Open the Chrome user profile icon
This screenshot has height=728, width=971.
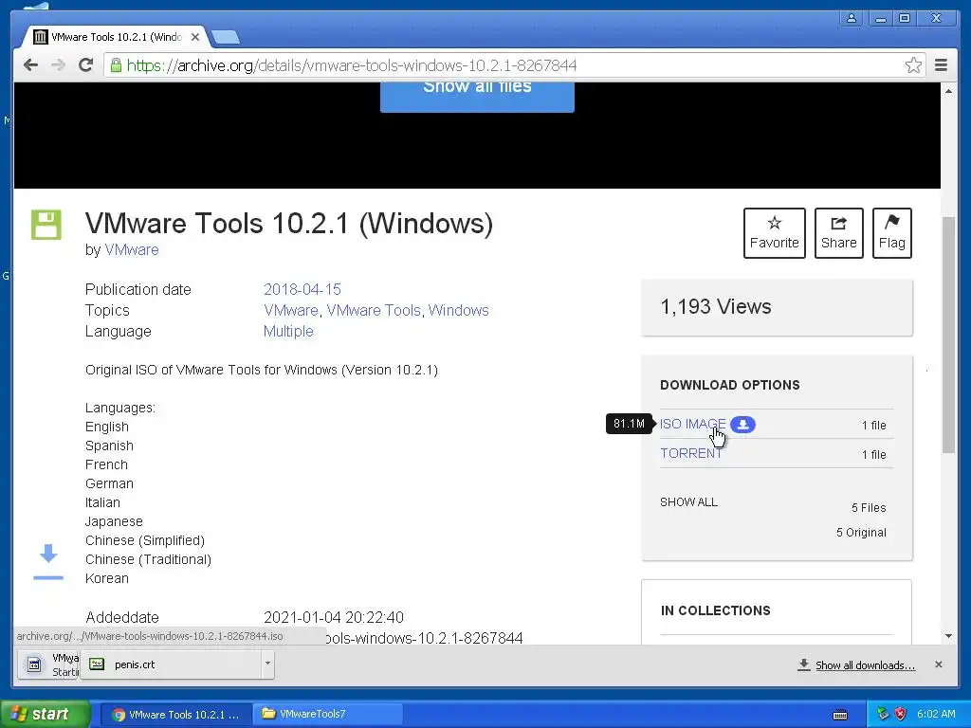[852, 19]
